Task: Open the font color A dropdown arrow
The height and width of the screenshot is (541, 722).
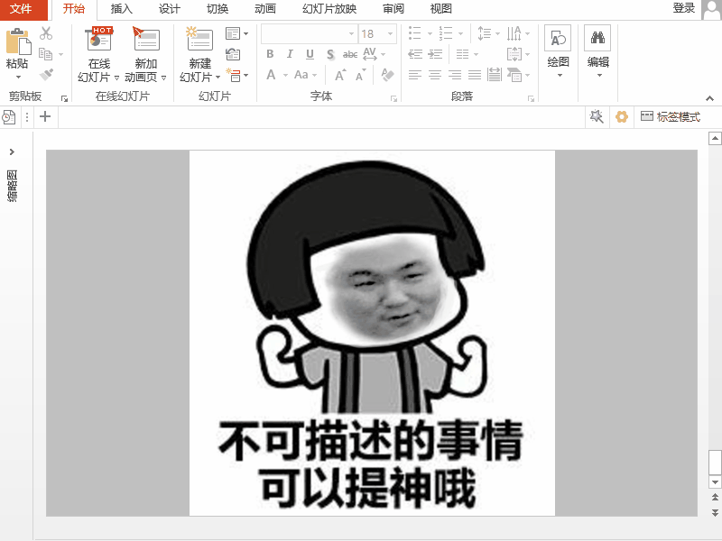Action: coord(285,75)
